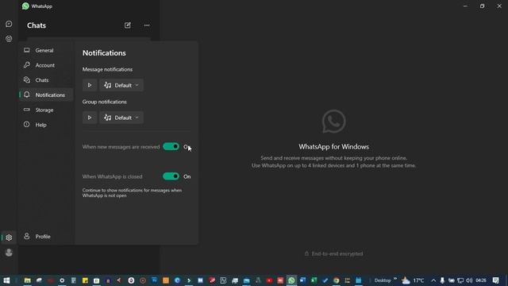The width and height of the screenshot is (508, 286).
Task: Open volume control in system tray
Action: (469, 280)
